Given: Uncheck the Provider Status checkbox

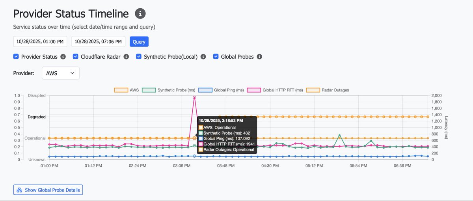Looking at the screenshot, I should [16, 57].
